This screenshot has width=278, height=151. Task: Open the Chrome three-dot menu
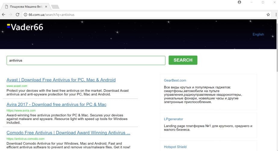(x=276, y=15)
